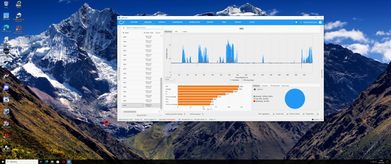Viewport: 391px width, 164px height.
Task: Select the L-shape graph tab
Action: [x=185, y=32]
